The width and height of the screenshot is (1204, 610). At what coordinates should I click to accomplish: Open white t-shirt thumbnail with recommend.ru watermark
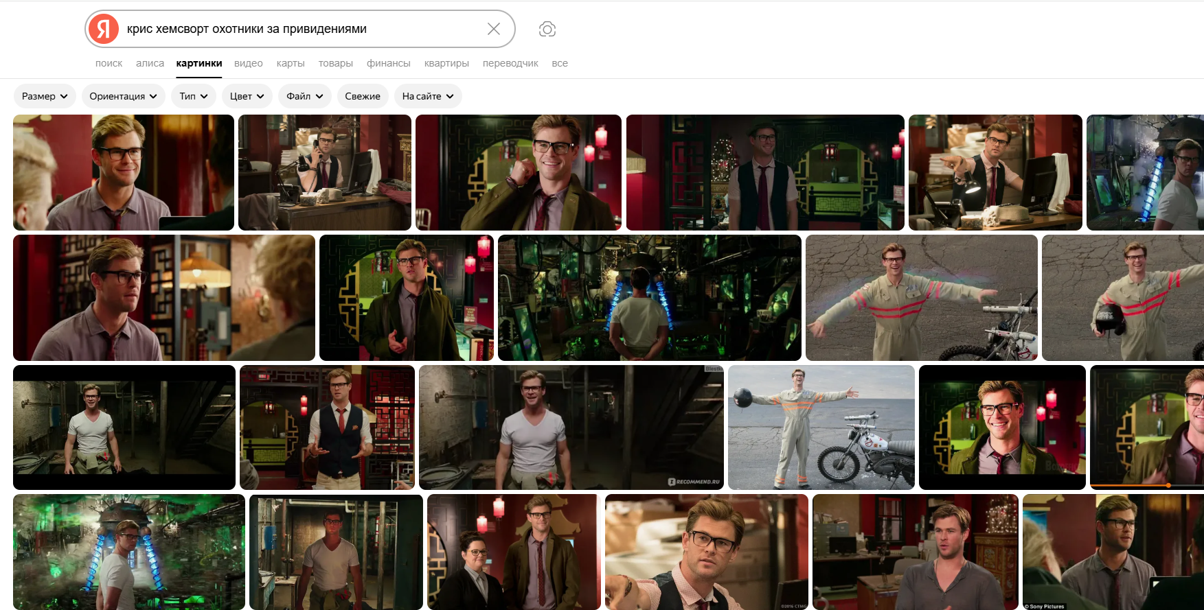(x=571, y=427)
